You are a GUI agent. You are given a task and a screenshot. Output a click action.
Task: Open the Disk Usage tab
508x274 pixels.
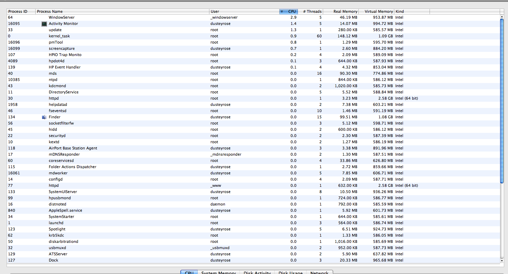tap(291, 272)
